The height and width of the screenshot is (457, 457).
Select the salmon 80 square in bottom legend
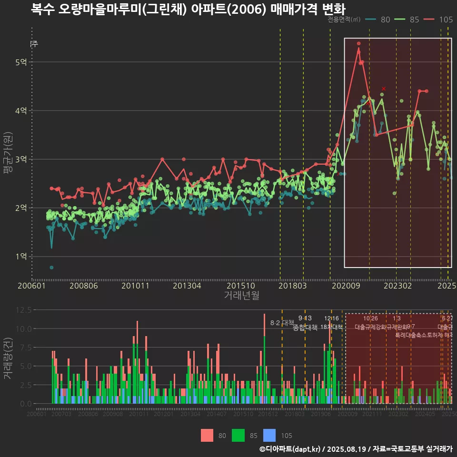(207, 436)
